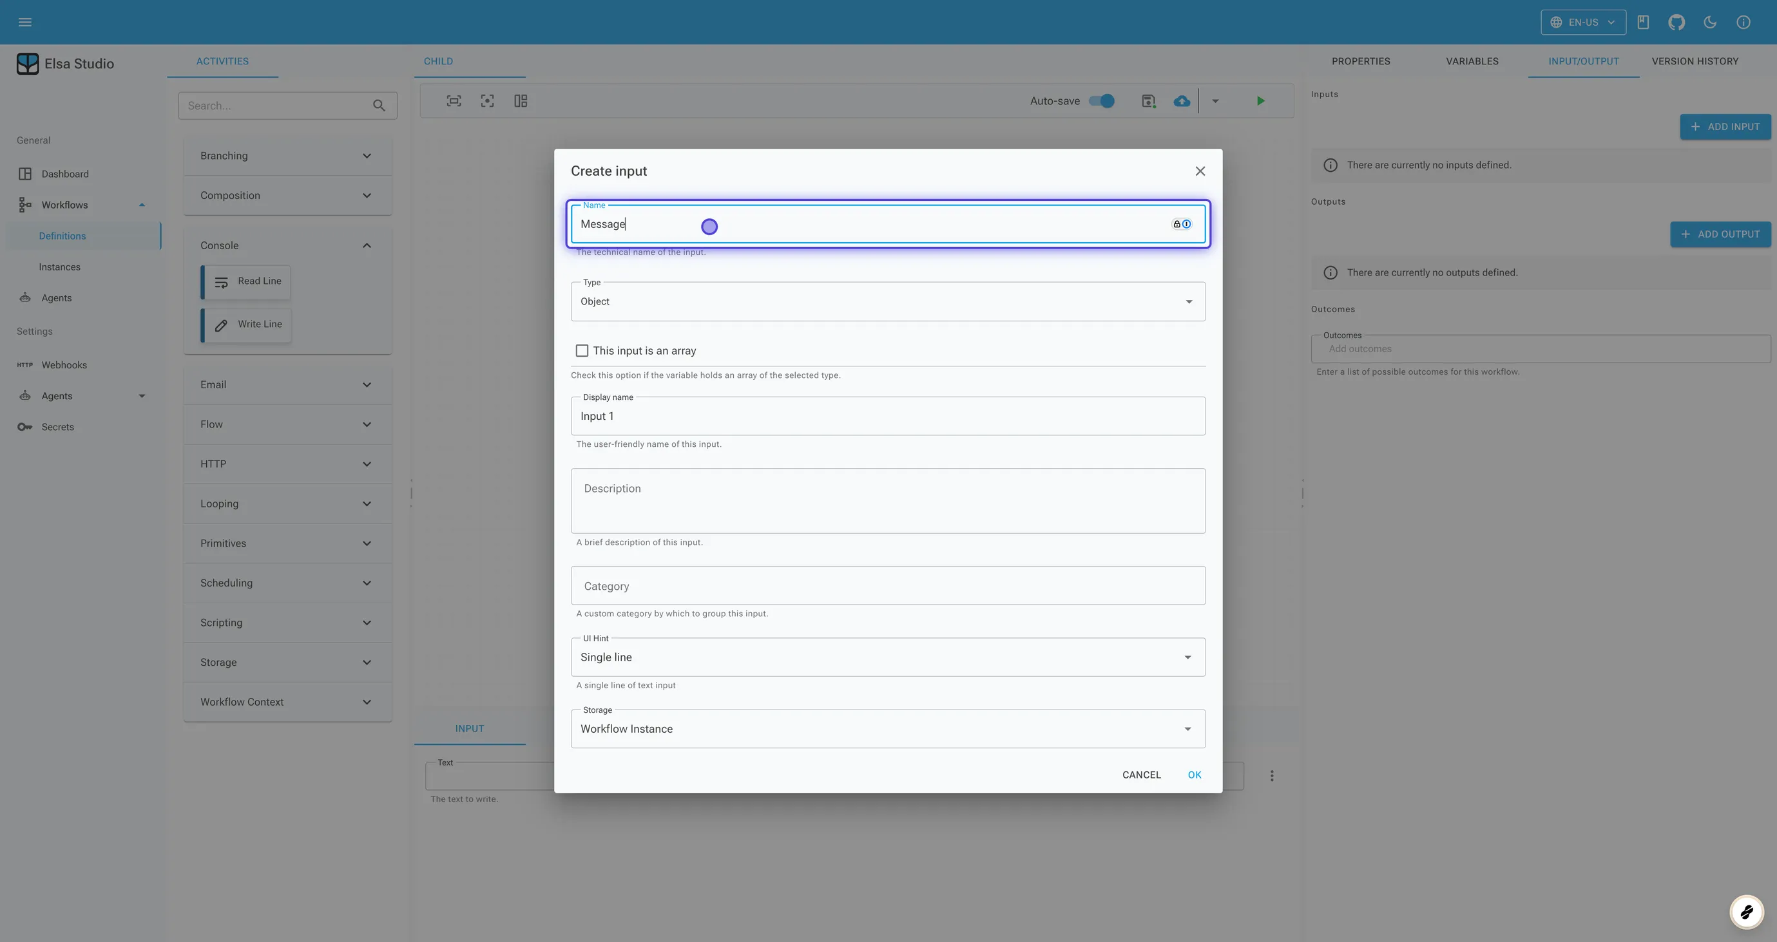Select the Activities tab
This screenshot has height=942, width=1777.
point(222,61)
